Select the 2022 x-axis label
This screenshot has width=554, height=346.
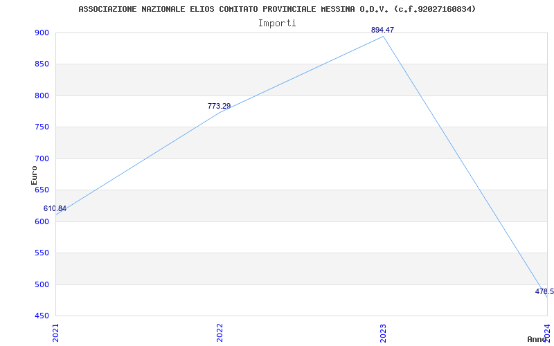pyautogui.click(x=220, y=333)
